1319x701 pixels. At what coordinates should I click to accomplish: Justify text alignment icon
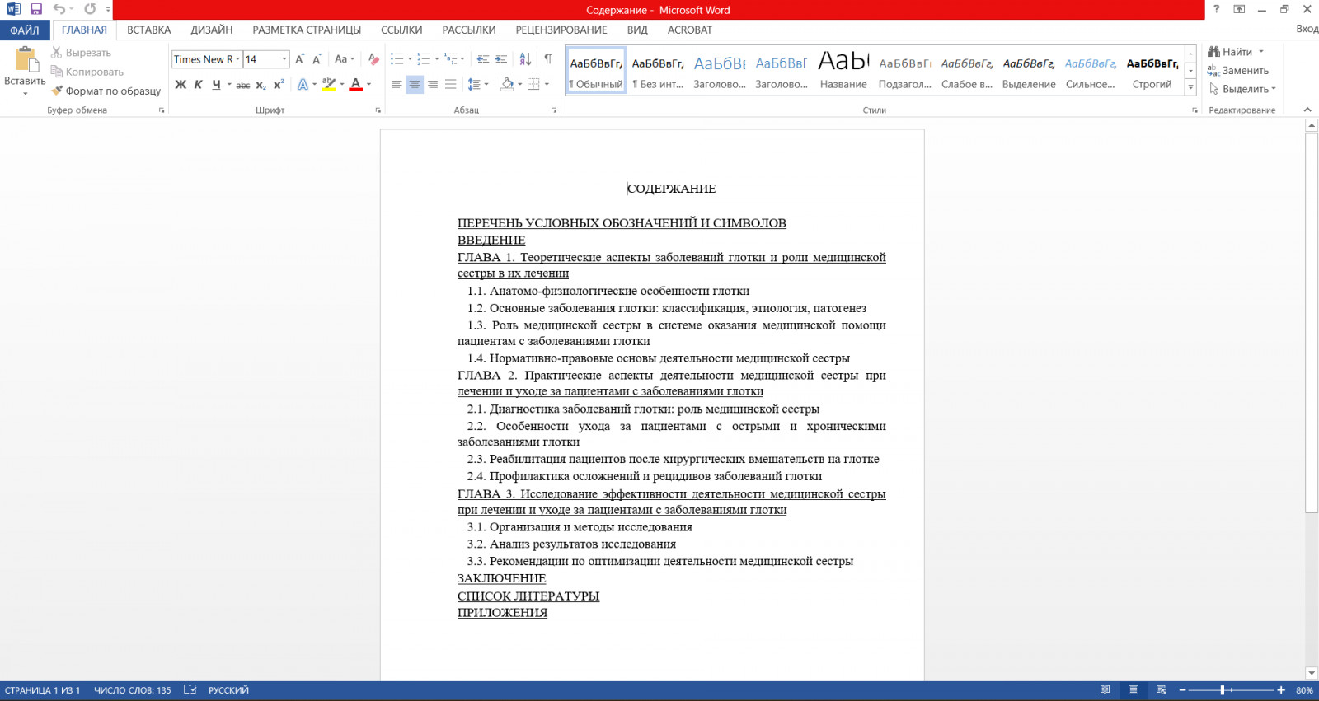pos(451,84)
